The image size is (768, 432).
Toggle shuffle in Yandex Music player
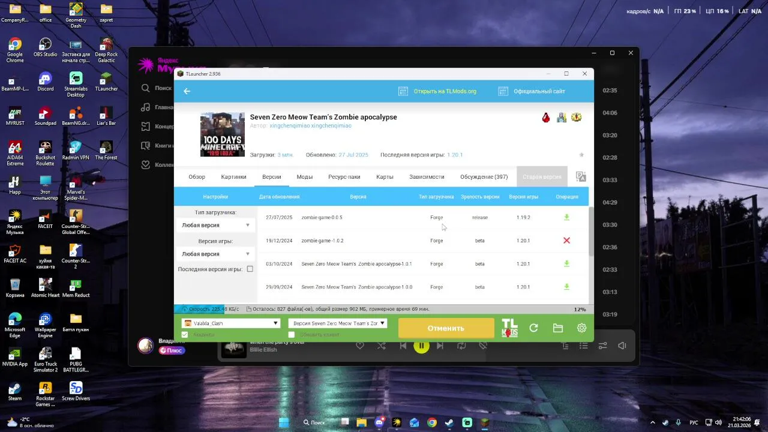coord(382,346)
